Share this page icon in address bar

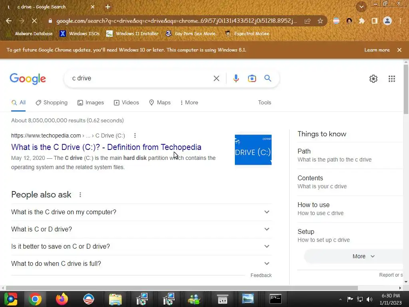308,21
